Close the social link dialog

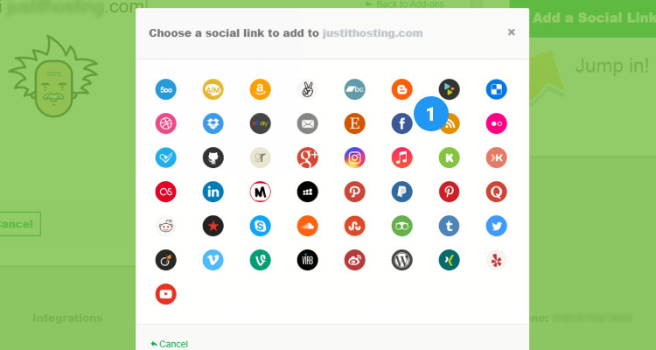pyautogui.click(x=512, y=32)
